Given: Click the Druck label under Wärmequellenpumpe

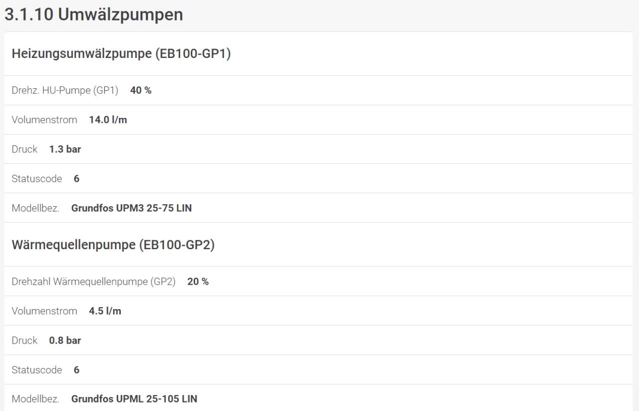Looking at the screenshot, I should (24, 341).
